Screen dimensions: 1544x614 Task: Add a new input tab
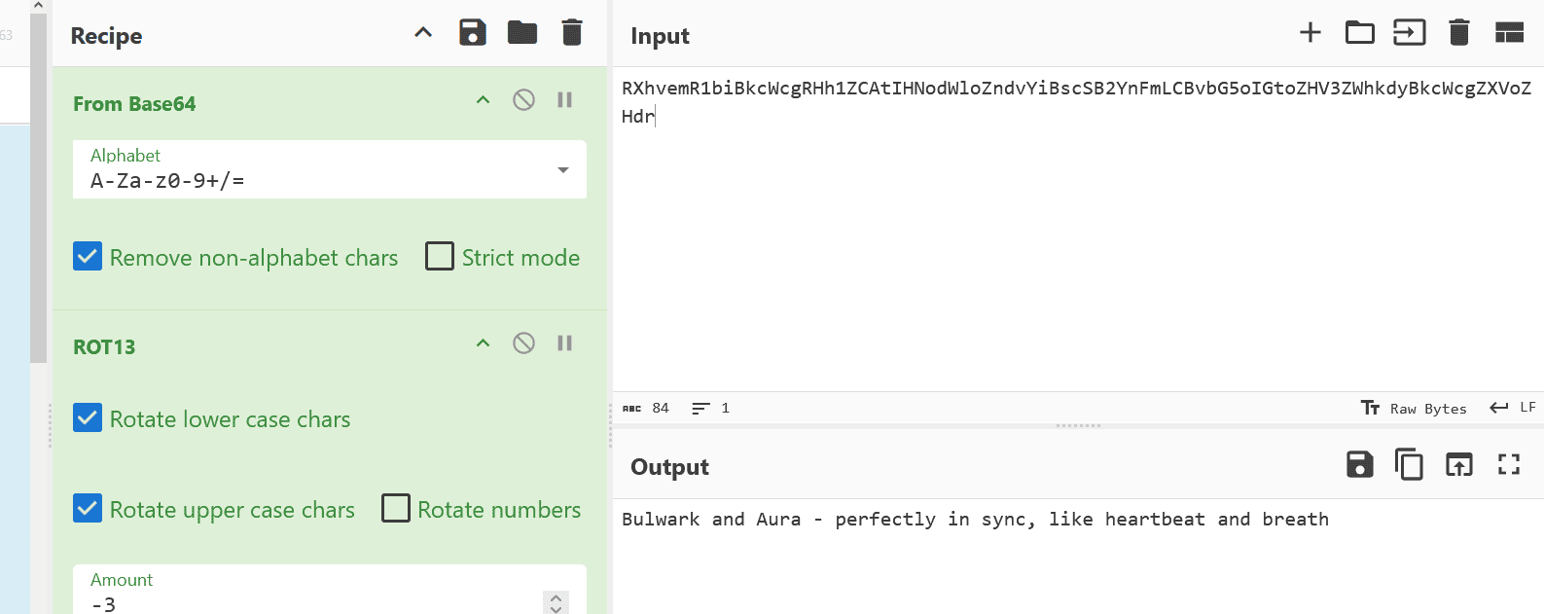tap(1311, 33)
